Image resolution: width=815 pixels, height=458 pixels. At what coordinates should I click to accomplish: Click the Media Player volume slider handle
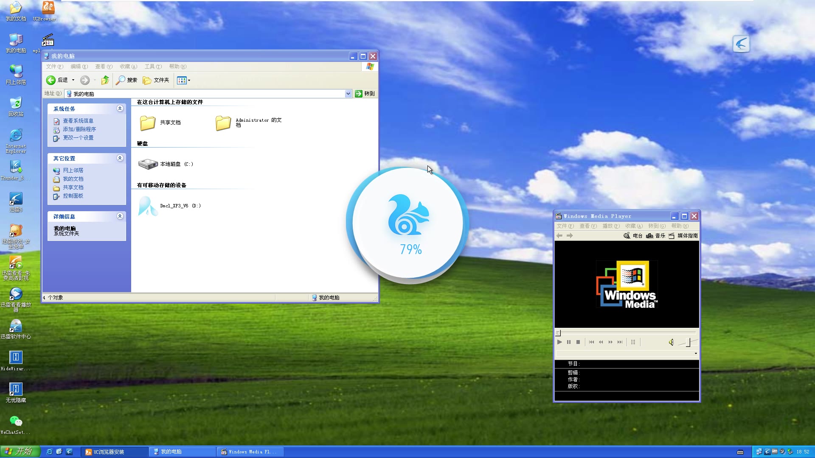[688, 342]
